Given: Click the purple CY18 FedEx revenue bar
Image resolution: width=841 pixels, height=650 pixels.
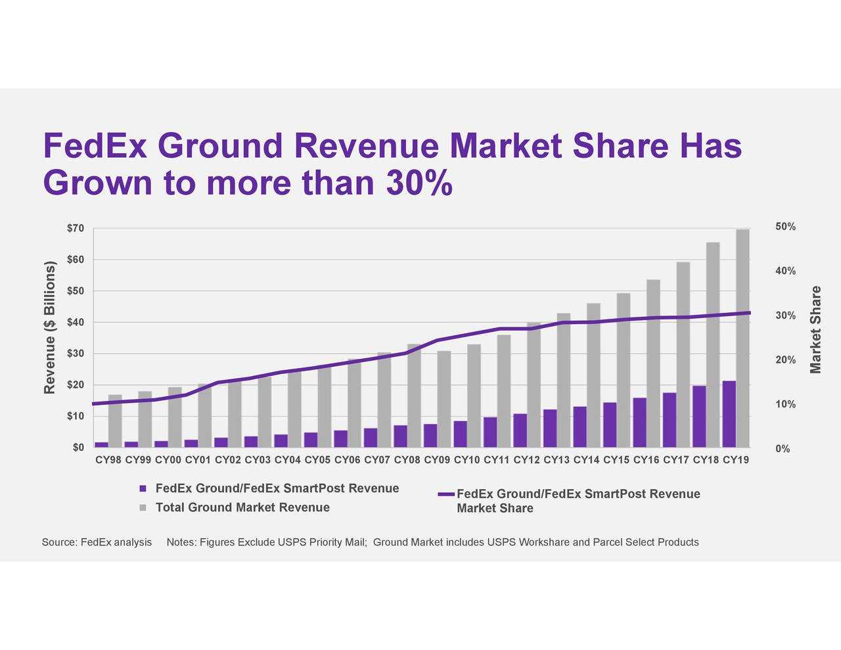Looking at the screenshot, I should tap(699, 416).
